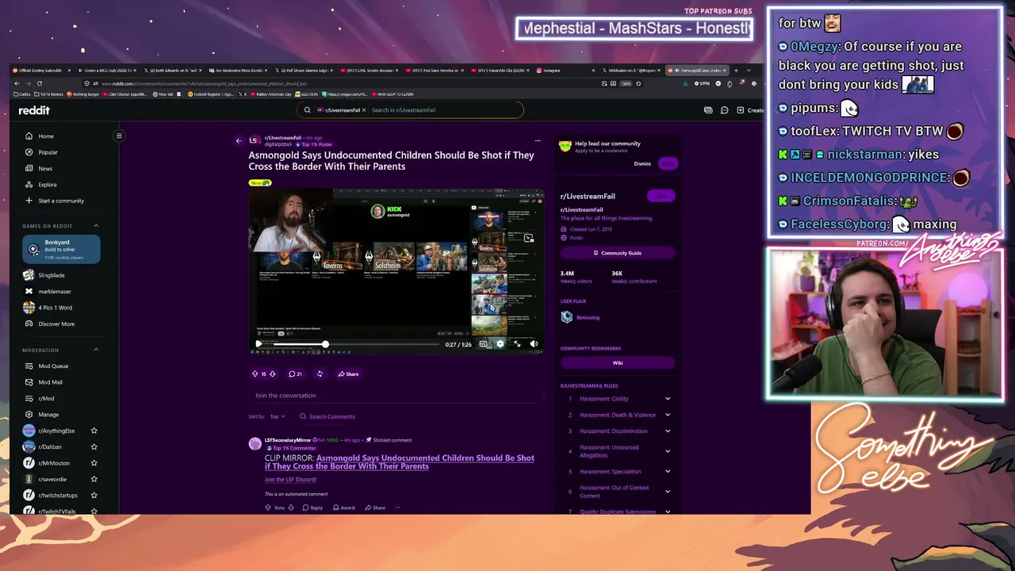Downvote the Asmongold post
Screen dimensions: 1015x571
coord(272,374)
